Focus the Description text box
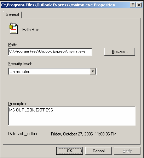 (72, 116)
